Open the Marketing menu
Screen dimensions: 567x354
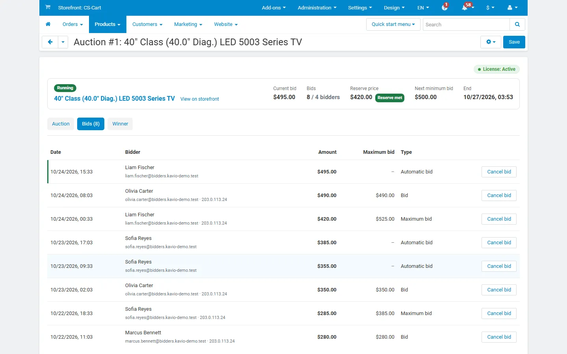[188, 24]
